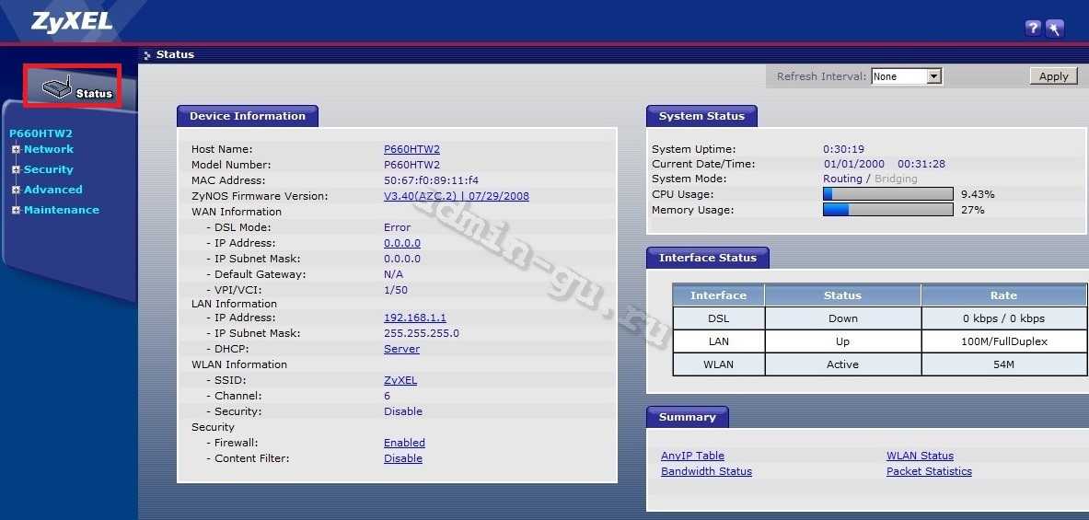The height and width of the screenshot is (520, 1089).
Task: Click the WLAN status Active cell
Action: pyautogui.click(x=842, y=364)
